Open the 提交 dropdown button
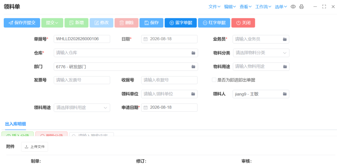The width and height of the screenshot is (337, 166). (52, 23)
